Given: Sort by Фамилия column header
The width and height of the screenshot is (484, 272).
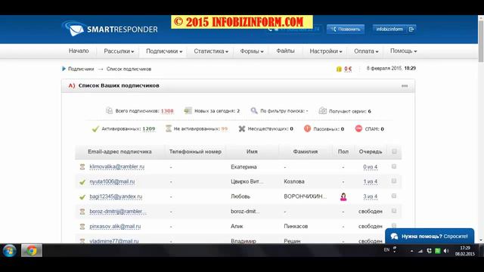Looking at the screenshot, I should coord(306,152).
